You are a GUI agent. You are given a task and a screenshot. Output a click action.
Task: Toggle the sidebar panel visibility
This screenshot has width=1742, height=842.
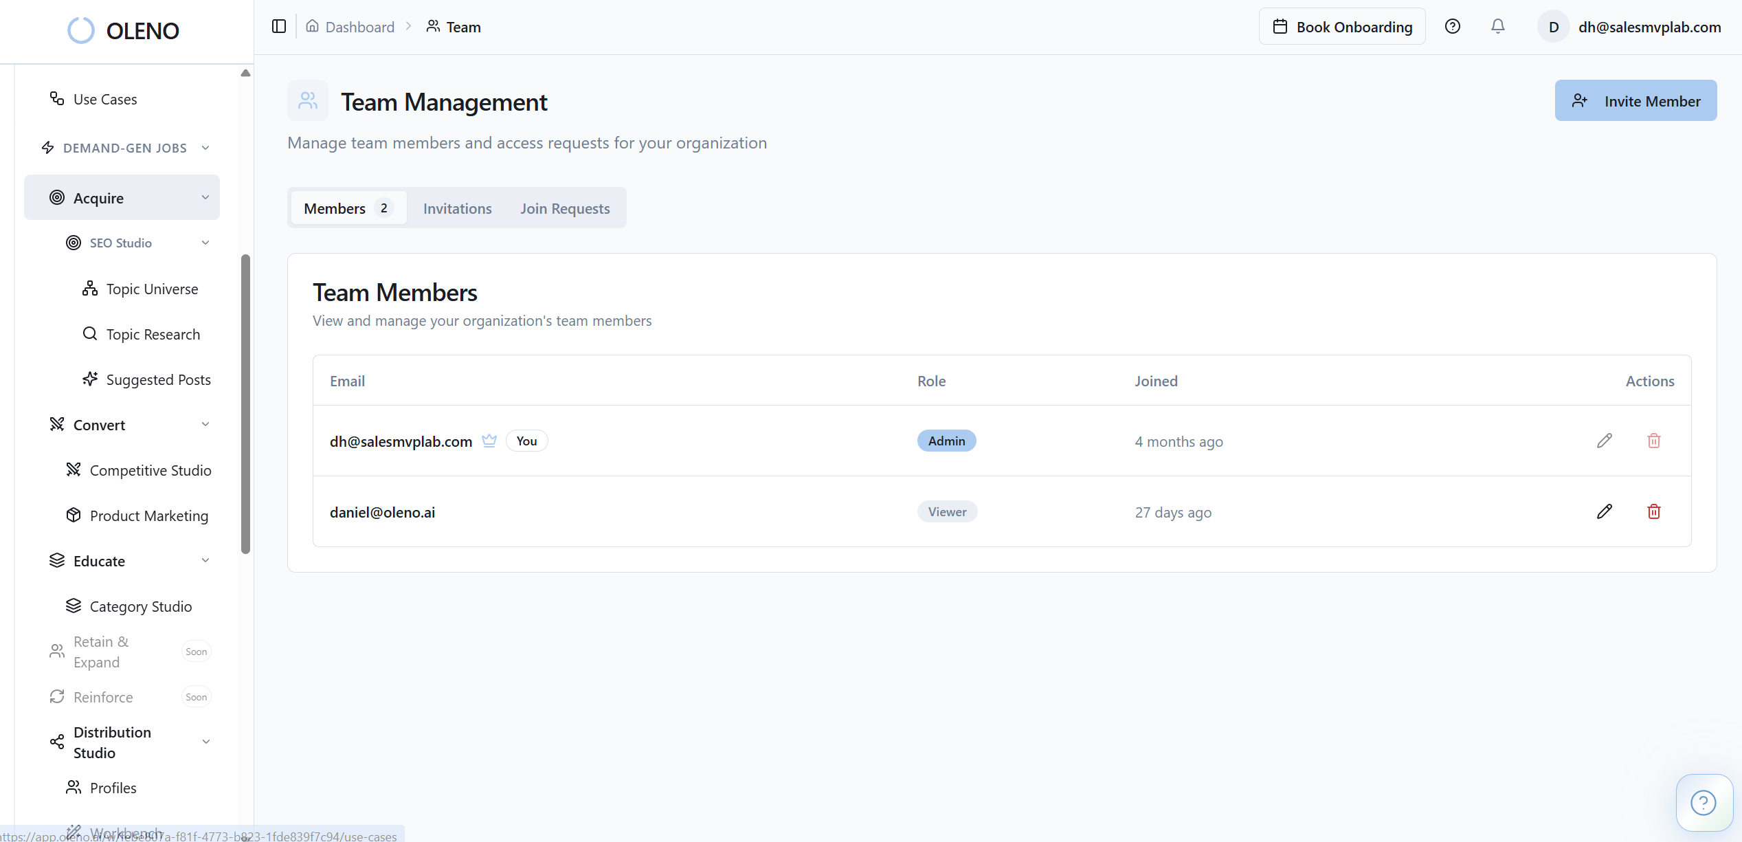click(x=279, y=26)
